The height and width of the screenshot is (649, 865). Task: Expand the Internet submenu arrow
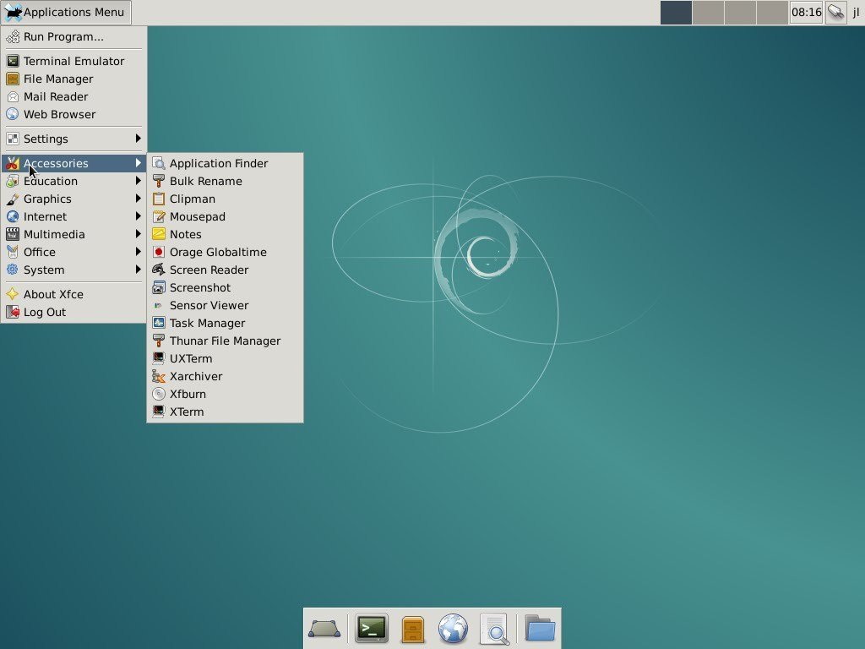(138, 216)
